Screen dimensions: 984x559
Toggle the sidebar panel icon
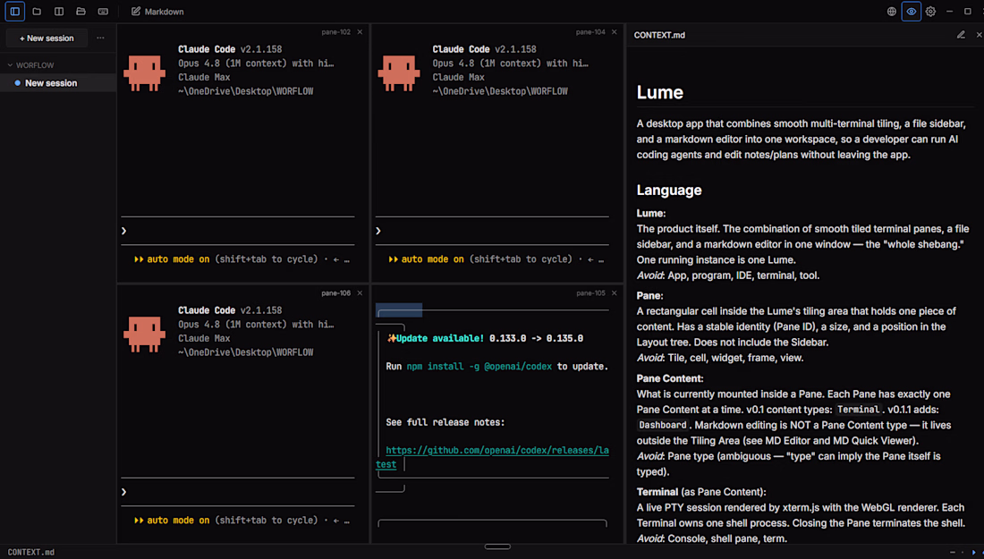(15, 12)
